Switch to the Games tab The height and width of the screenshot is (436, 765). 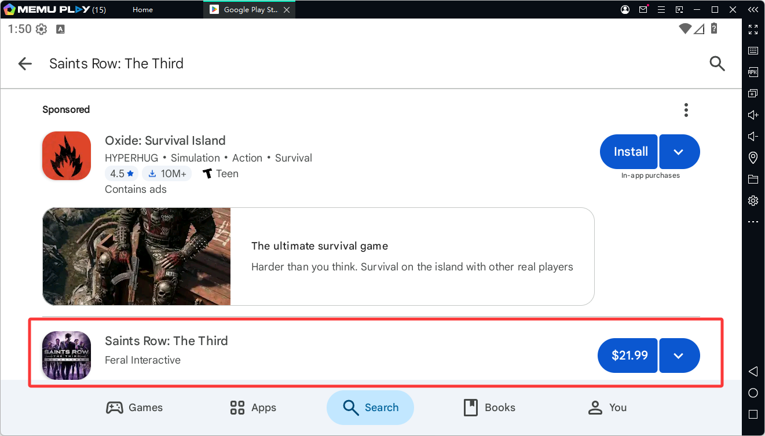pos(134,408)
